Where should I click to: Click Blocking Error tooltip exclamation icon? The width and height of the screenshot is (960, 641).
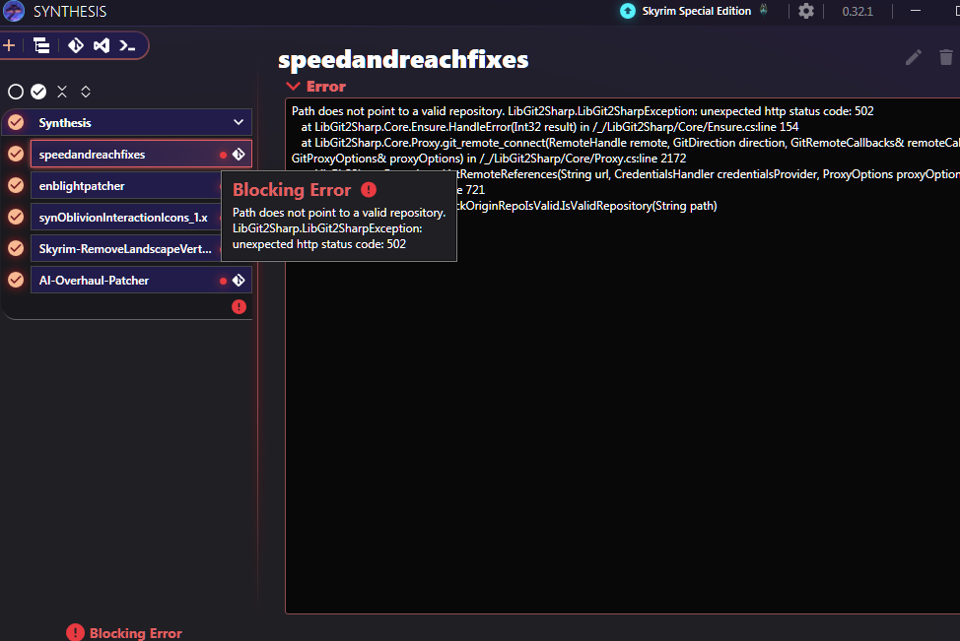369,190
